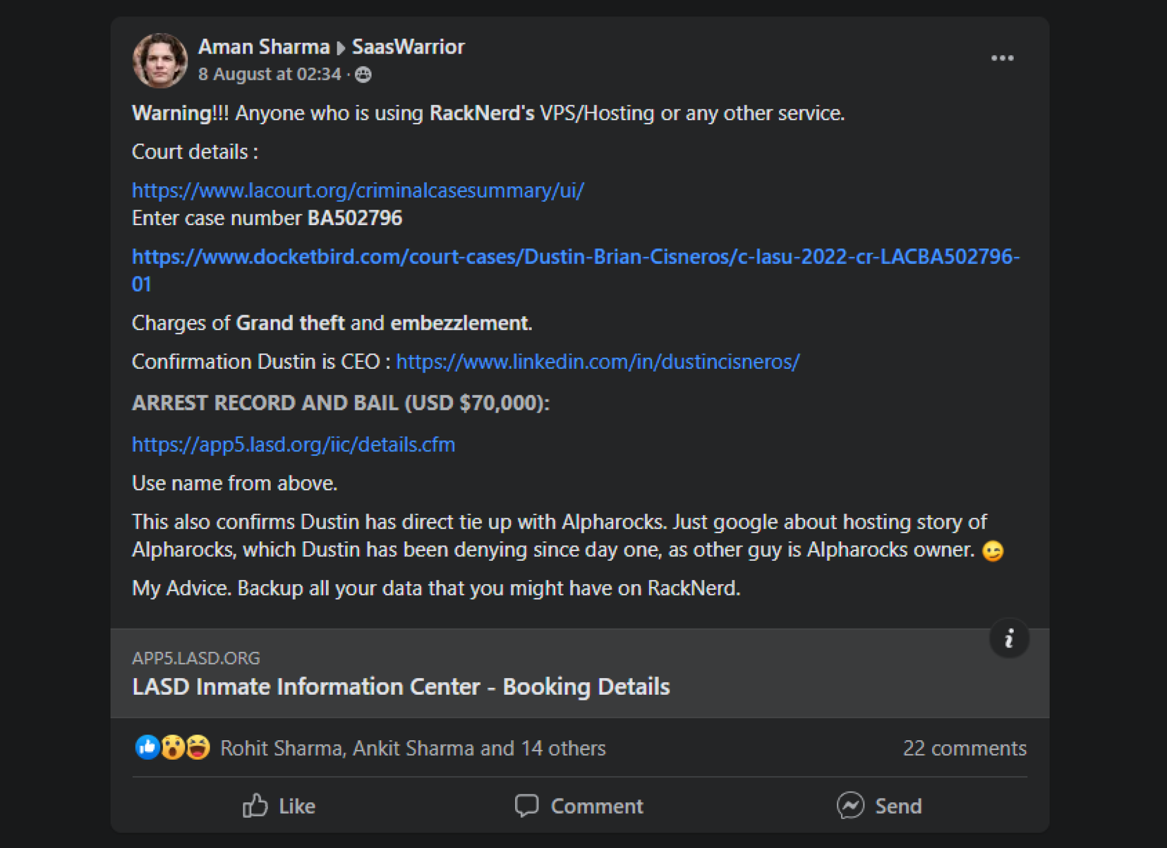The width and height of the screenshot is (1167, 848).
Task: Click the APP5.LASD.ORG domain label
Action: pos(196,658)
